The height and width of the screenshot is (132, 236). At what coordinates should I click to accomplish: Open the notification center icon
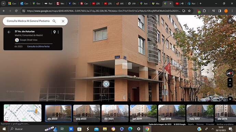coord(231,129)
